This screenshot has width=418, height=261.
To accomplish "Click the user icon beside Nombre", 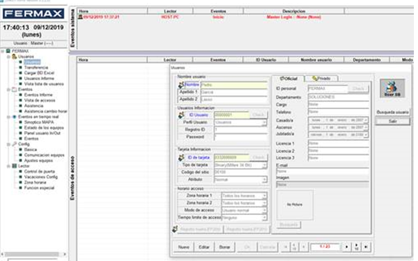I will point(181,85).
